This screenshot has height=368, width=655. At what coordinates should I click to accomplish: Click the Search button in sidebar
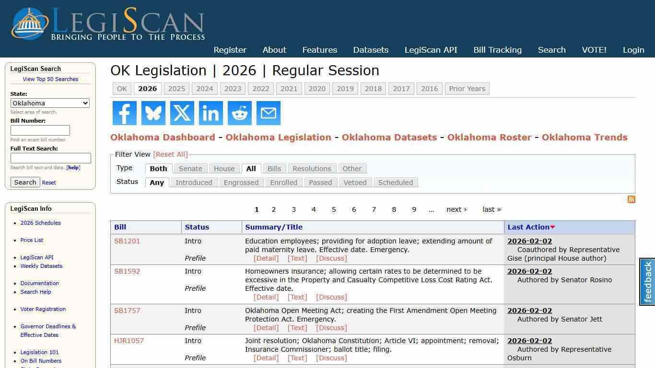pos(25,182)
